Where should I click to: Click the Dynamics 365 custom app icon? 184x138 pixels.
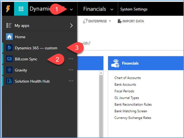point(9,48)
